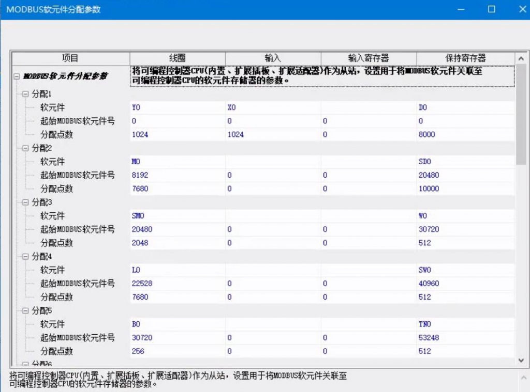Collapse the MODBUS软元件分配参数 root node
The image size is (530, 392).
tap(17, 76)
